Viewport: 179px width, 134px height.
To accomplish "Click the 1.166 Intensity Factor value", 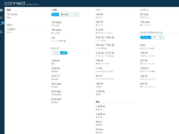I will tap(99, 68).
